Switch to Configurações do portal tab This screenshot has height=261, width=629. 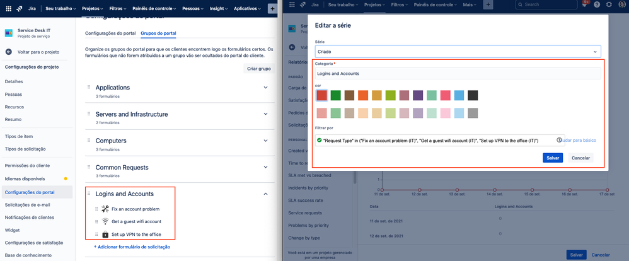pyautogui.click(x=110, y=33)
